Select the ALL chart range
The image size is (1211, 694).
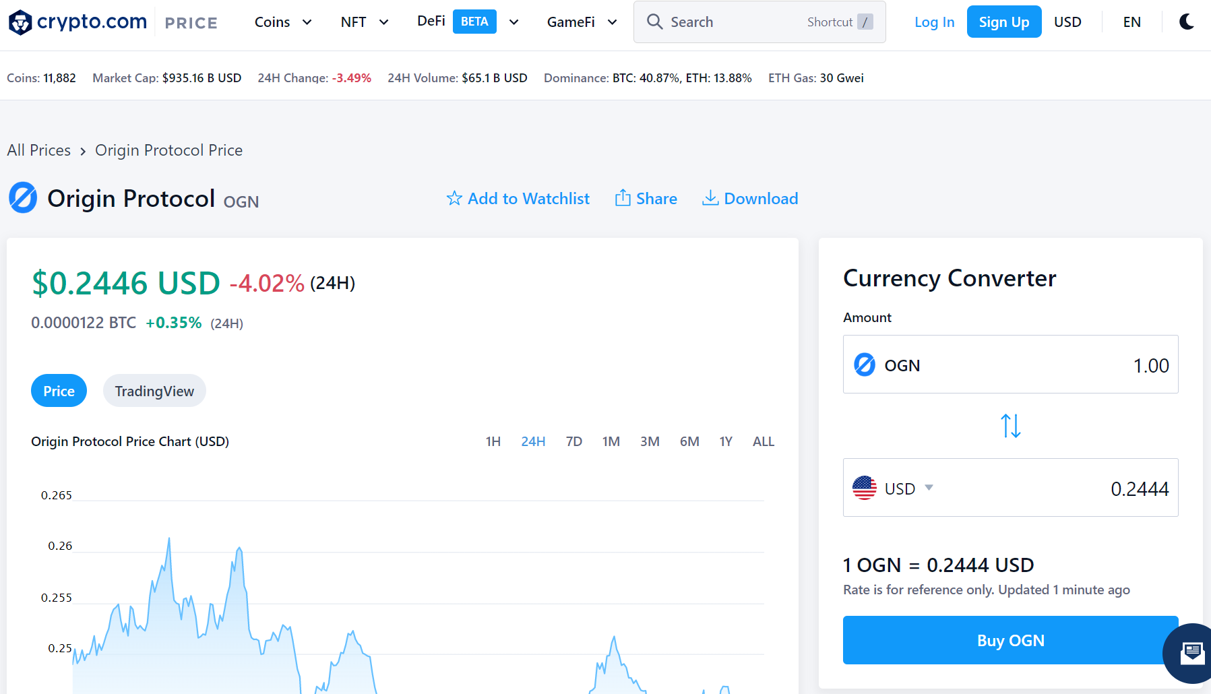click(764, 441)
